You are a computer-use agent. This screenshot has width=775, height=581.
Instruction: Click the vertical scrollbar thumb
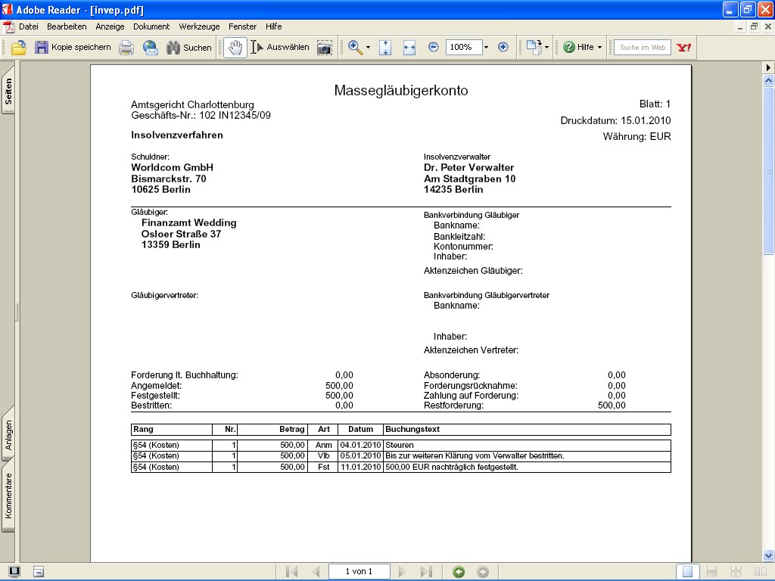[769, 171]
